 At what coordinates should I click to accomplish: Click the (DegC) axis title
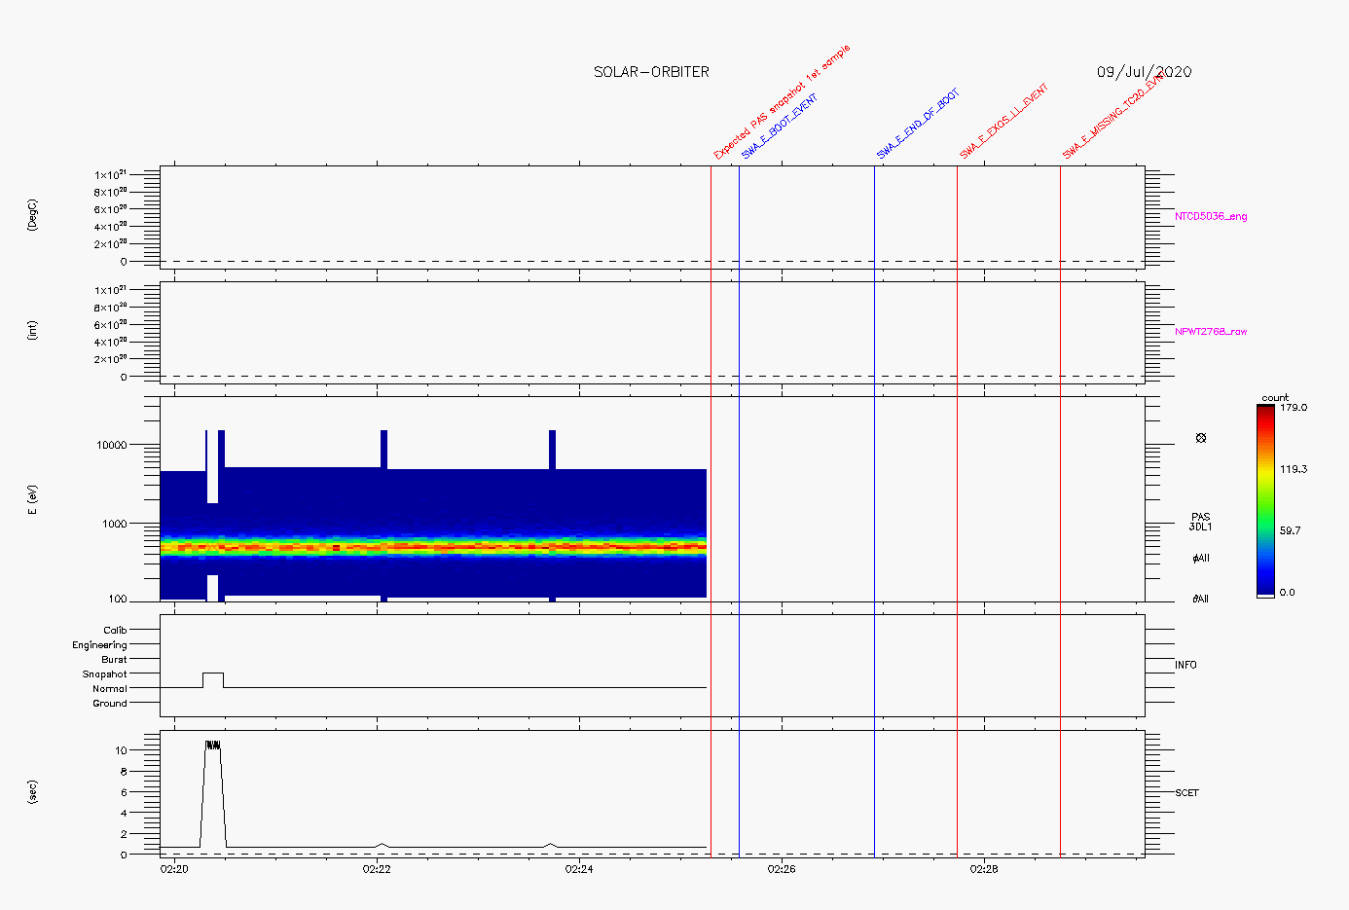[x=32, y=216]
